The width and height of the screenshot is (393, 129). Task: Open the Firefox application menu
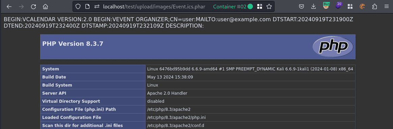click(x=386, y=7)
